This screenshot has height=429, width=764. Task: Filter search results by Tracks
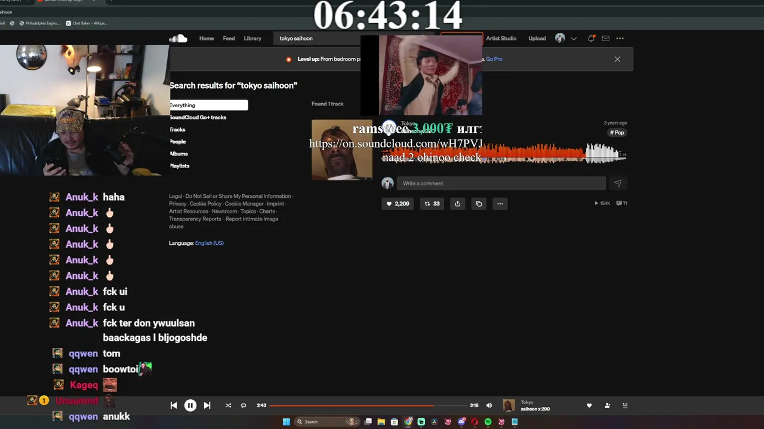click(x=177, y=129)
